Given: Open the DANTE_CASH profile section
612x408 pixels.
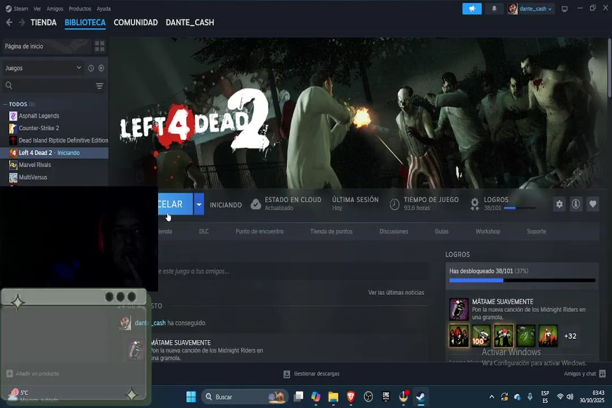Looking at the screenshot, I should coord(190,23).
